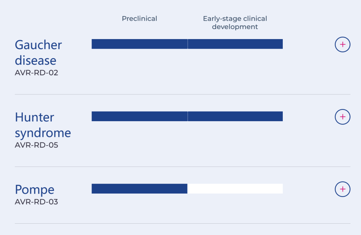Click Pompe filled preclinical progress segment
The height and width of the screenshot is (235, 361).
pos(139,189)
